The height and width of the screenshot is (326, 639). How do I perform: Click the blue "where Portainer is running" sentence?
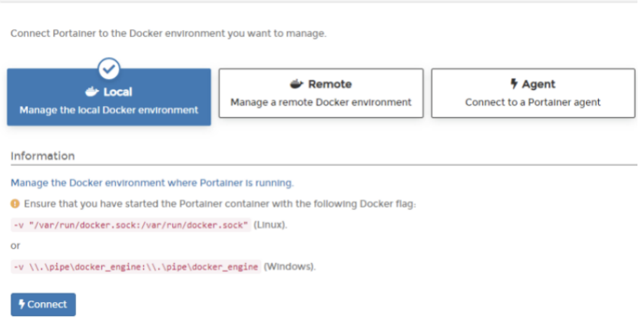[x=152, y=183]
